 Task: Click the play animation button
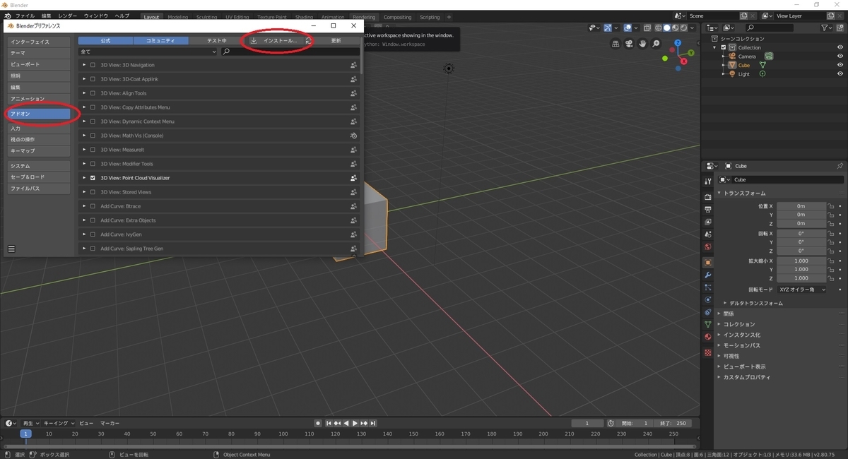pyautogui.click(x=355, y=423)
